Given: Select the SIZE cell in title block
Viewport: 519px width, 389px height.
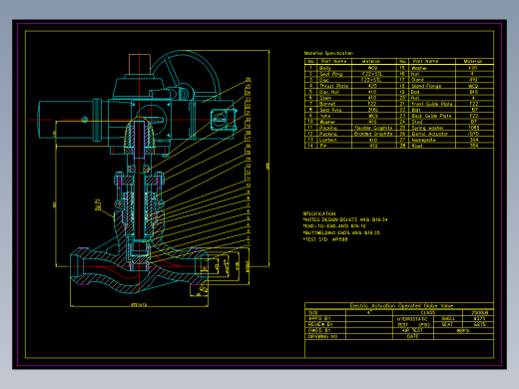Looking at the screenshot, I should (x=325, y=313).
